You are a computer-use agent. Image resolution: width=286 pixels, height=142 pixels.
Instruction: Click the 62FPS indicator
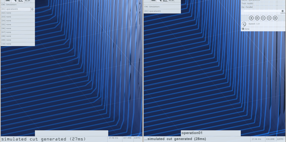pyautogui.click(x=281, y=139)
